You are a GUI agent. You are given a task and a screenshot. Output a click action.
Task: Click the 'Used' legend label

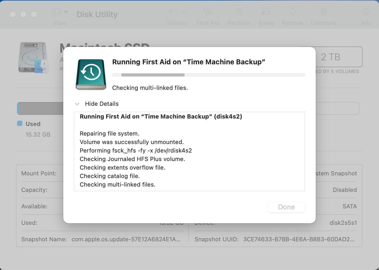(33, 124)
